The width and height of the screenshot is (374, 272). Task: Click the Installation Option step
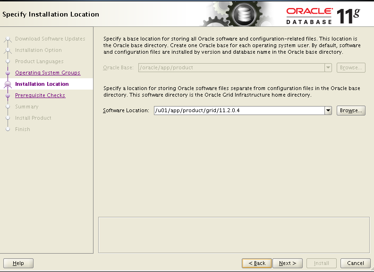tap(38, 50)
